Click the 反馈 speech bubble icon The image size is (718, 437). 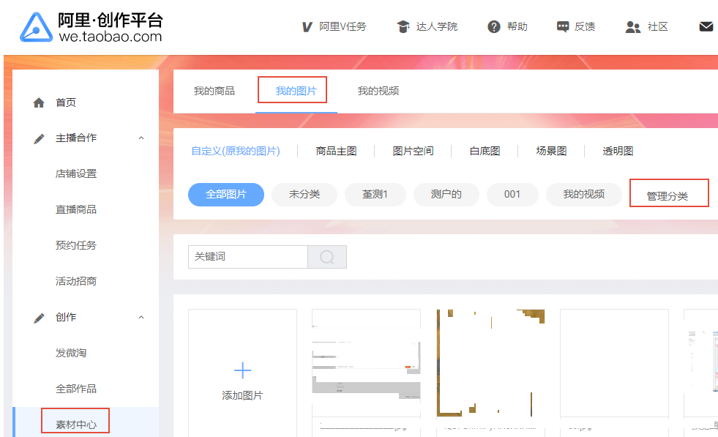563,26
